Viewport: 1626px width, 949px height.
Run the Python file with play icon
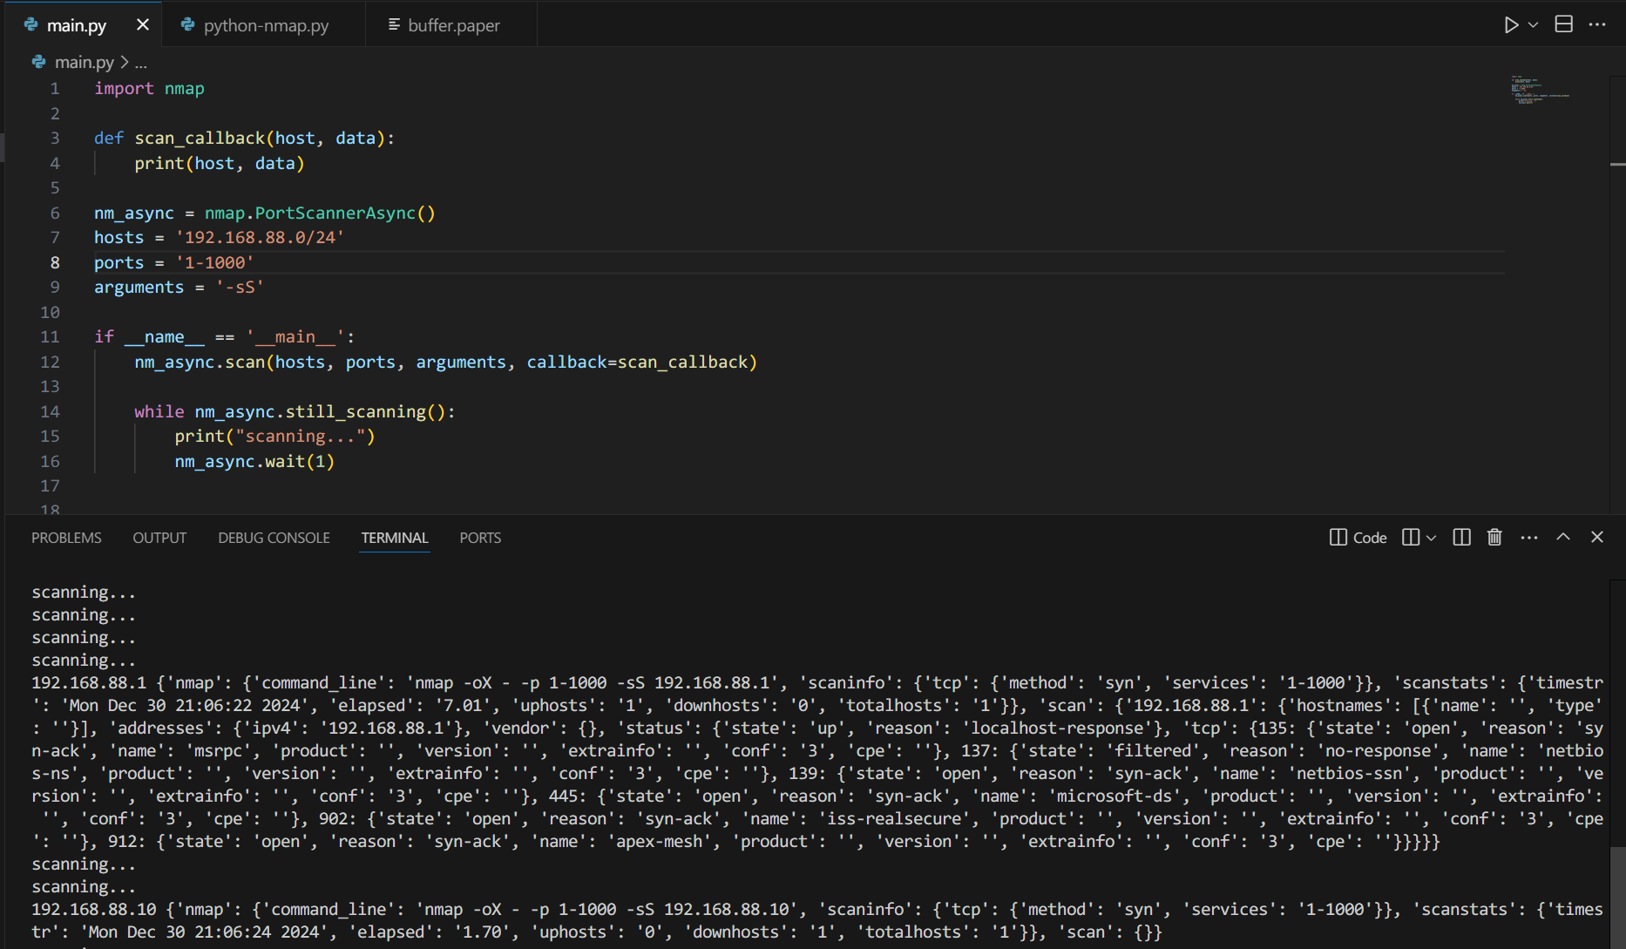(1511, 25)
